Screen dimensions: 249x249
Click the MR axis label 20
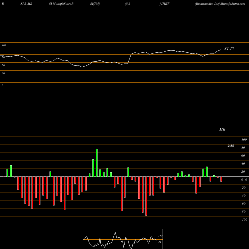pyautogui.click(x=243, y=172)
